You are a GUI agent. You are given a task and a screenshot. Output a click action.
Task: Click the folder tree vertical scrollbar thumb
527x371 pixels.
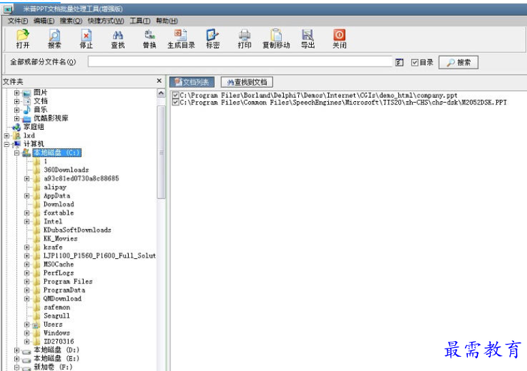[161, 153]
